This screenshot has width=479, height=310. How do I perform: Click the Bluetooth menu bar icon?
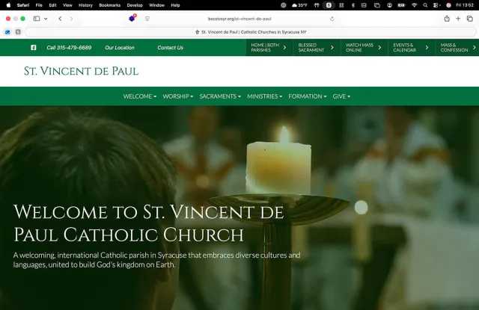[x=353, y=5]
